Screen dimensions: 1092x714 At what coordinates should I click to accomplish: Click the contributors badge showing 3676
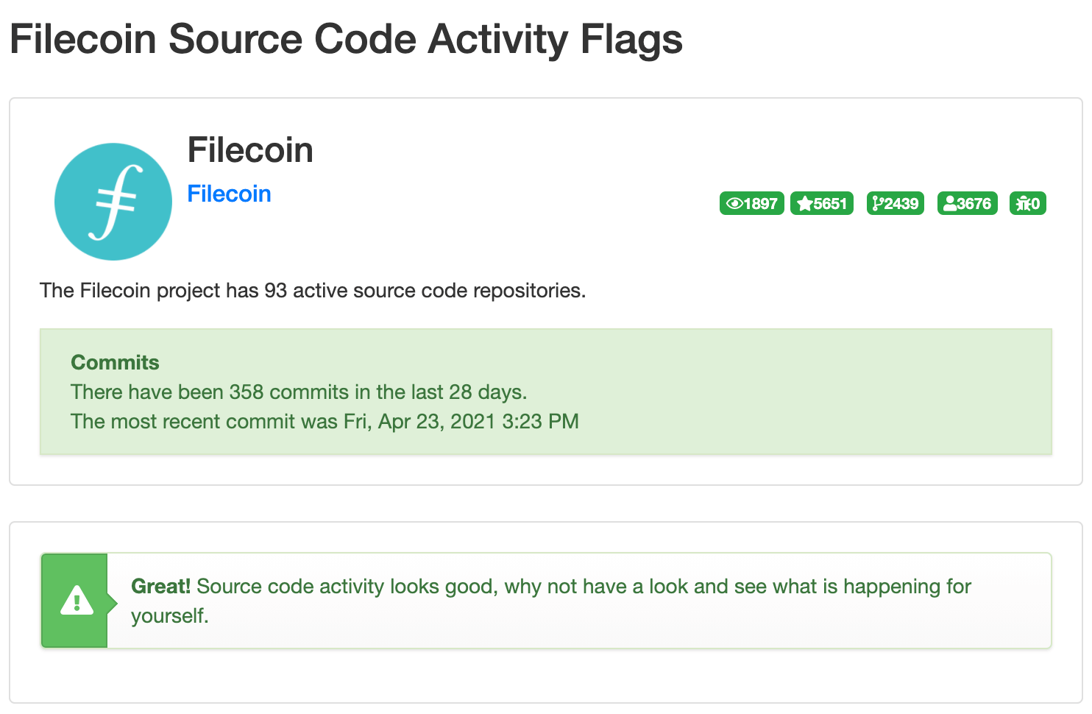(968, 203)
